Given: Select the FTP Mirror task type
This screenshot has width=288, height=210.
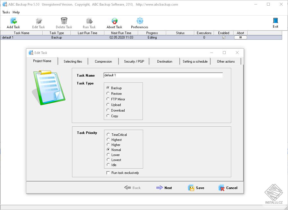Looking at the screenshot, I should pyautogui.click(x=108, y=99).
